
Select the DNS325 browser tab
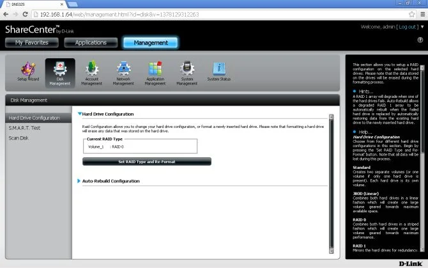(34, 4)
